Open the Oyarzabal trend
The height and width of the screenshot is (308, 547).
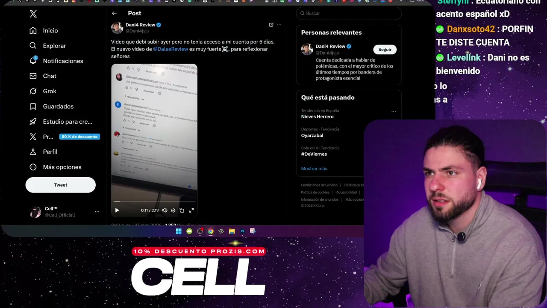click(x=312, y=135)
